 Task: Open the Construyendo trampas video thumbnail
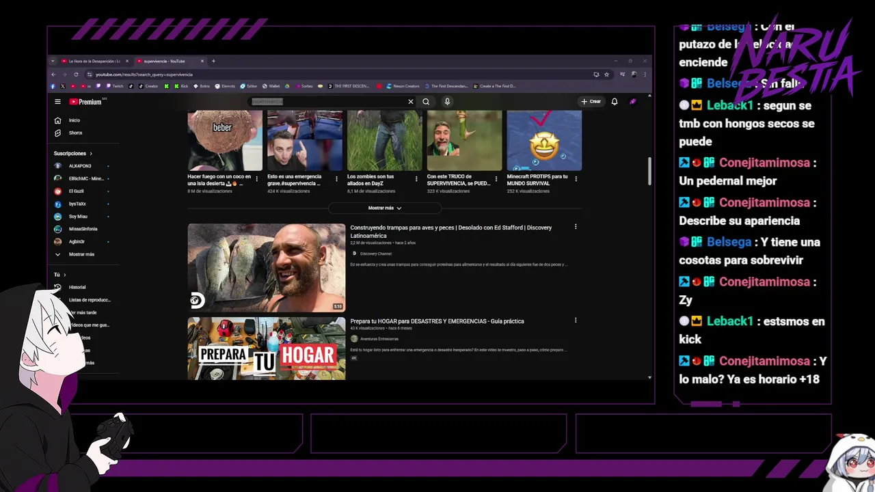(267, 268)
